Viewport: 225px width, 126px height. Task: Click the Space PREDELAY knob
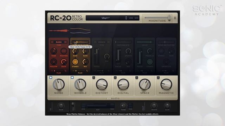click(x=150, y=51)
